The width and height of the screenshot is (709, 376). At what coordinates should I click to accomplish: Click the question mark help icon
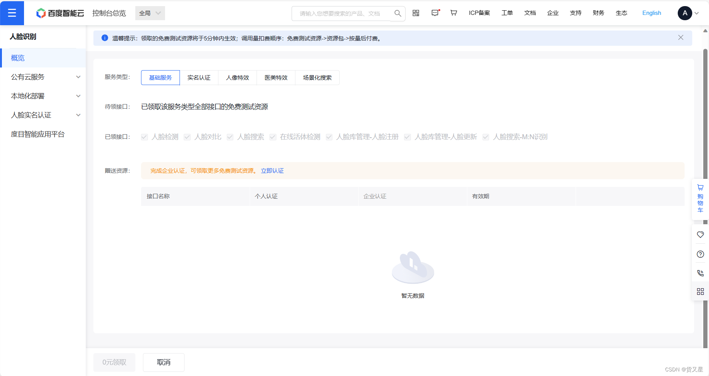click(700, 254)
